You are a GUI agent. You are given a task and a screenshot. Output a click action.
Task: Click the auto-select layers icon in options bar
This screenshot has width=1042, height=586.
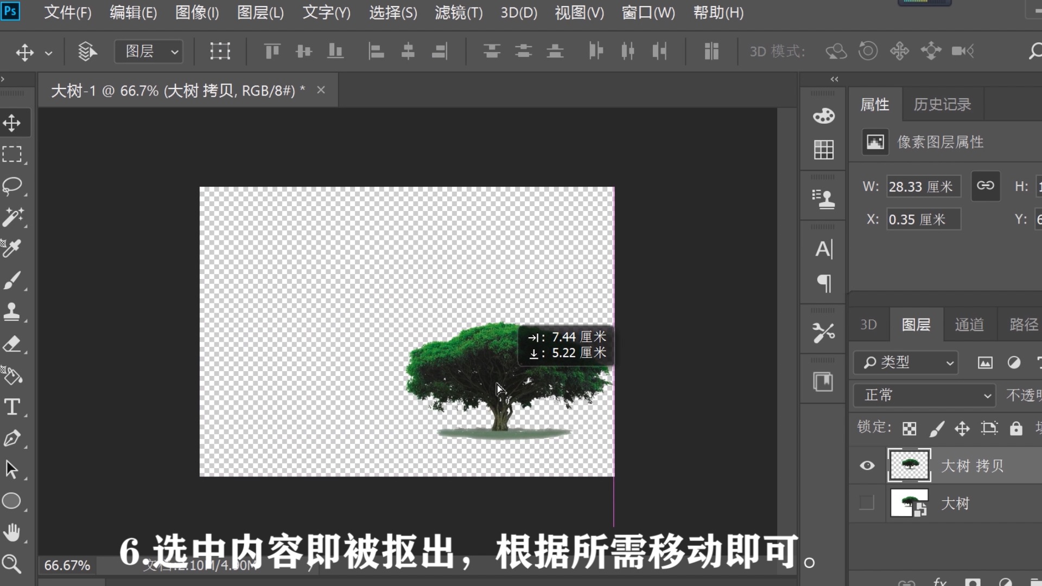[x=87, y=52]
